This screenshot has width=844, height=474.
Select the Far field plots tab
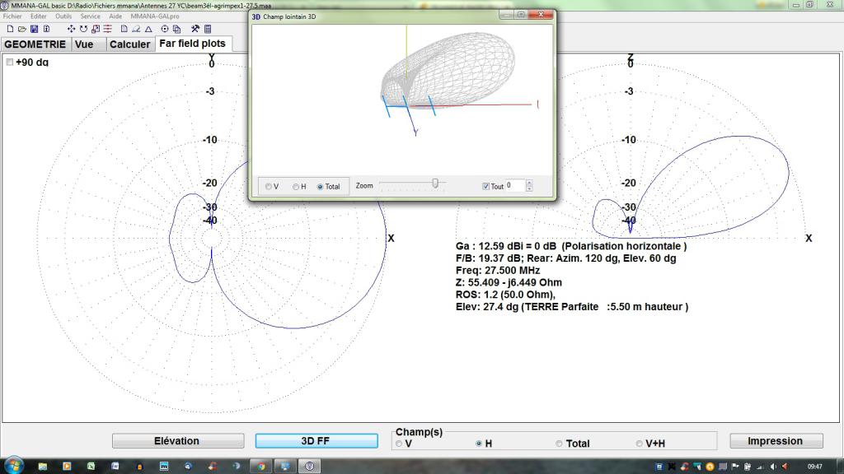193,44
